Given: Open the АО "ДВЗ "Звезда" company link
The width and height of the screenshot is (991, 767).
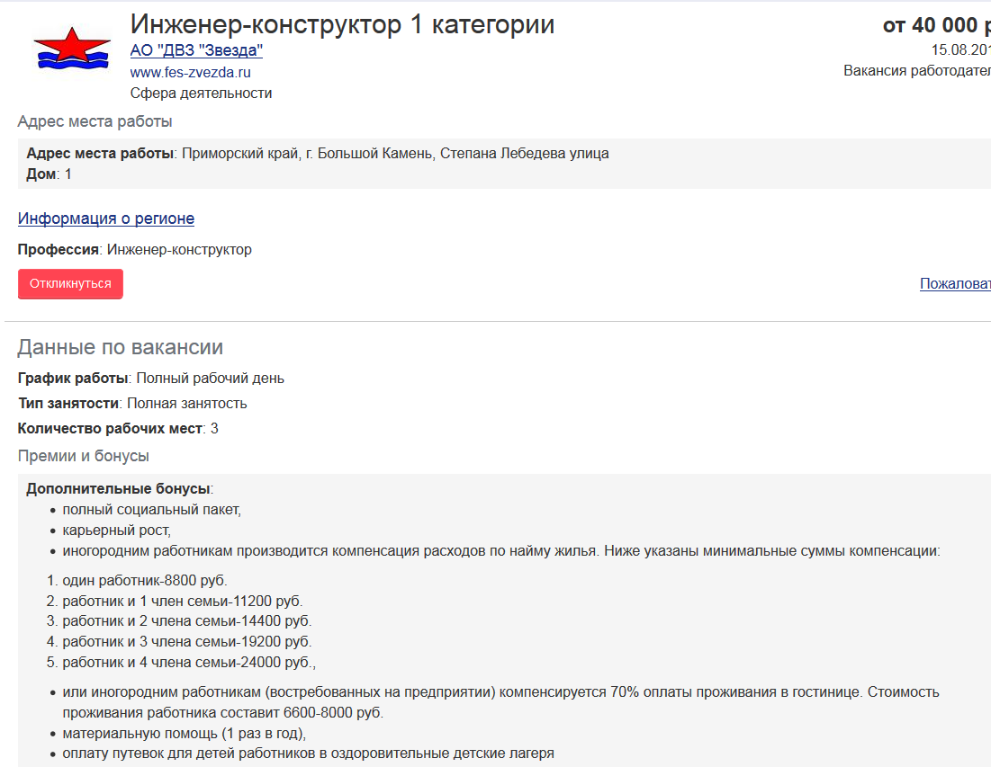Looking at the screenshot, I should [196, 50].
